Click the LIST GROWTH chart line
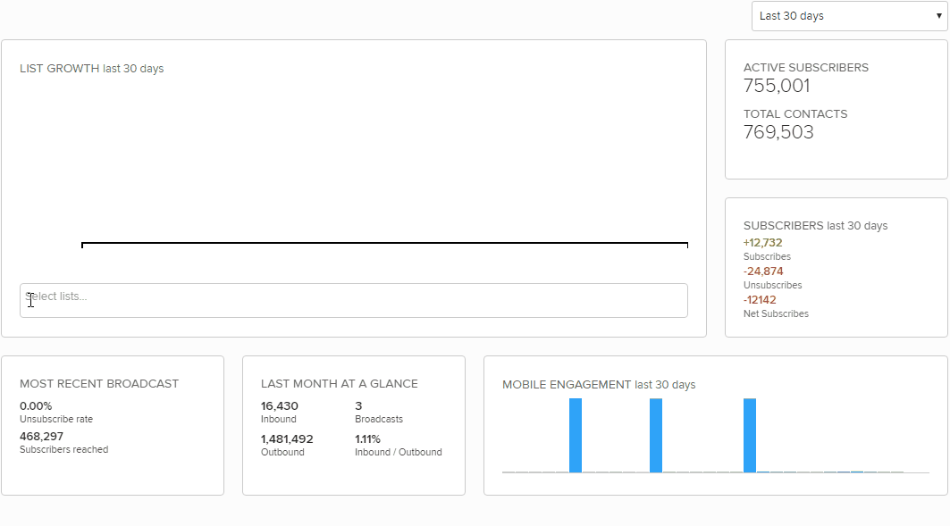Screen dimensions: 950x526 (x=384, y=245)
